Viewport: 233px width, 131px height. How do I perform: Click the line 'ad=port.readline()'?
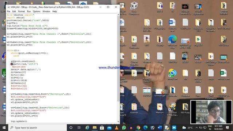(23, 61)
